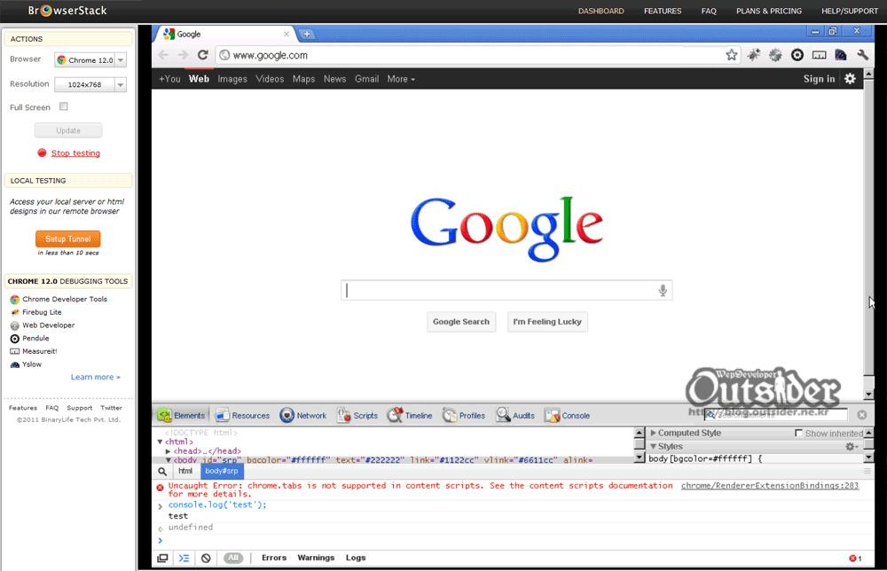Open Firebug Lite in sidebar list
Image resolution: width=887 pixels, height=571 pixels.
42,312
